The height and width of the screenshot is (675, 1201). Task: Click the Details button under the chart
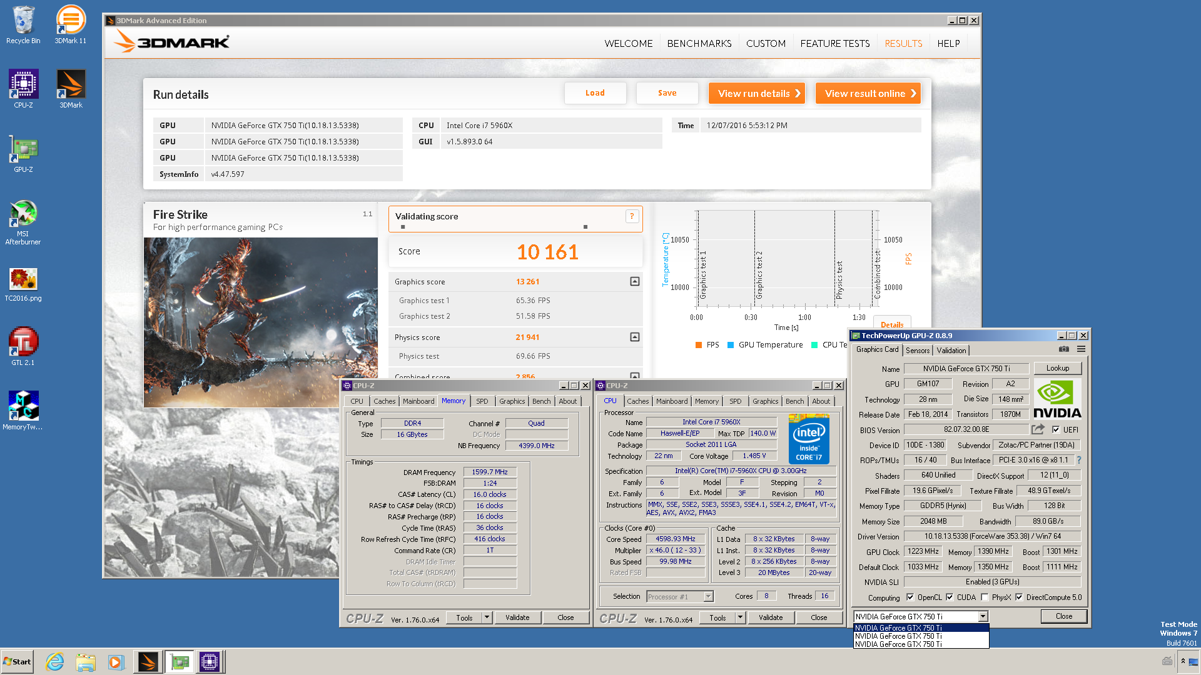point(892,324)
